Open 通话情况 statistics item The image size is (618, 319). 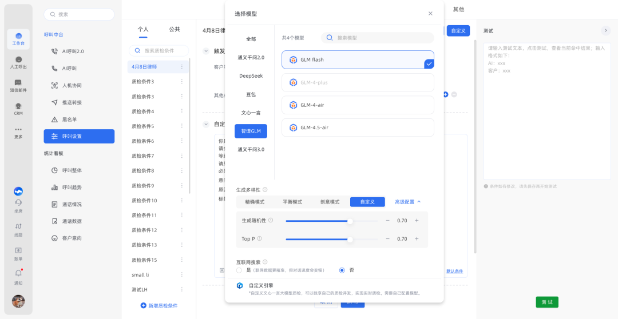[79, 205]
